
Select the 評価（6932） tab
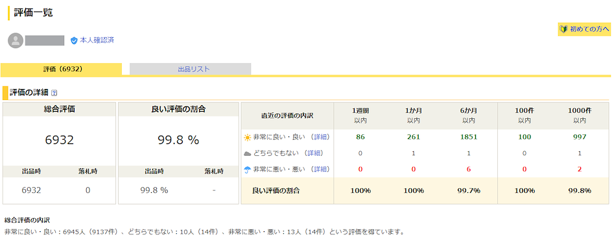(62, 69)
